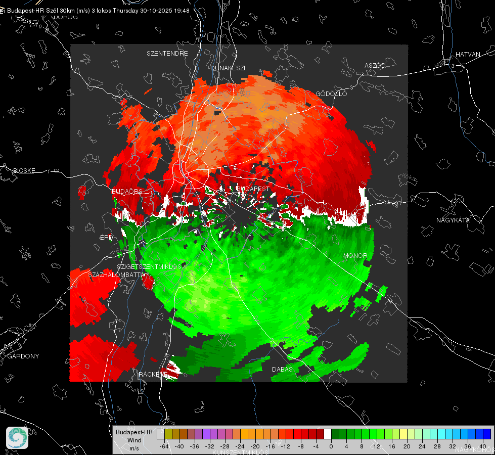The width and height of the screenshot is (495, 455).
Task: Click the BUDAÖRS map label
Action: coord(127,191)
